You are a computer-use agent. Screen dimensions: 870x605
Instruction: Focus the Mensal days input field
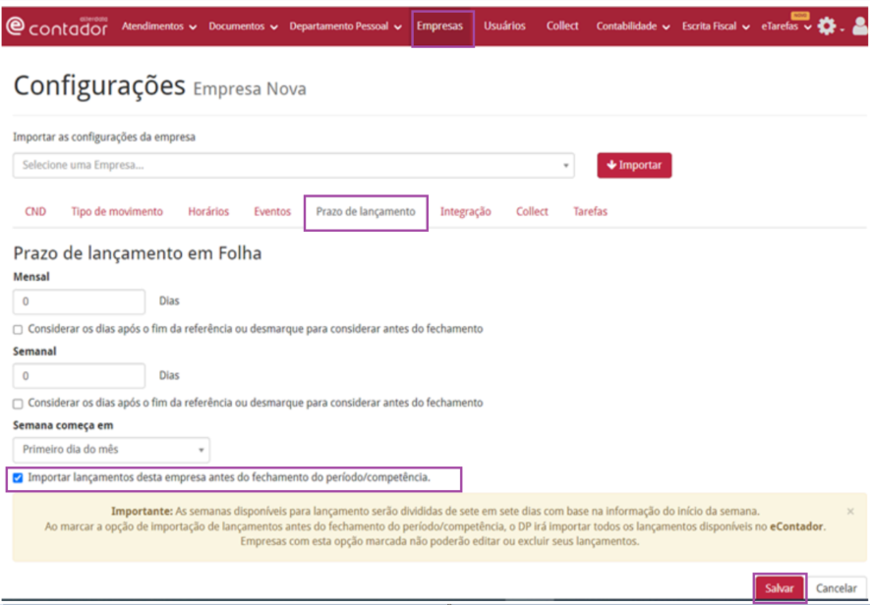[x=79, y=302]
